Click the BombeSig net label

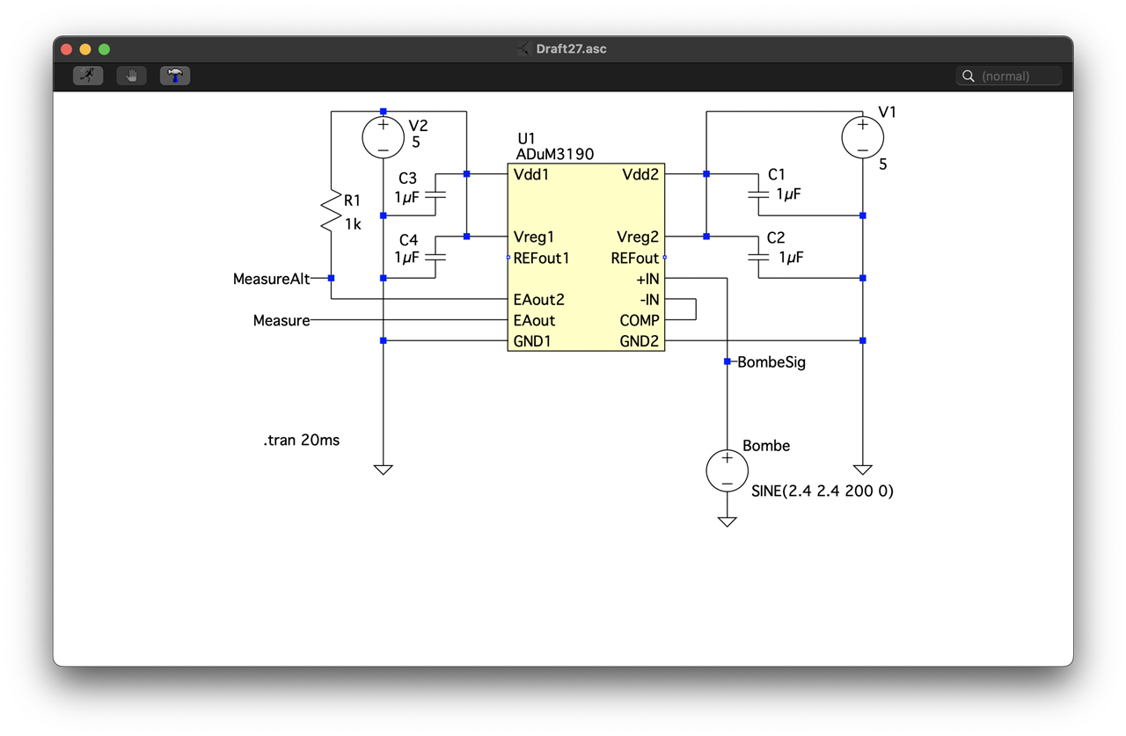click(x=771, y=361)
